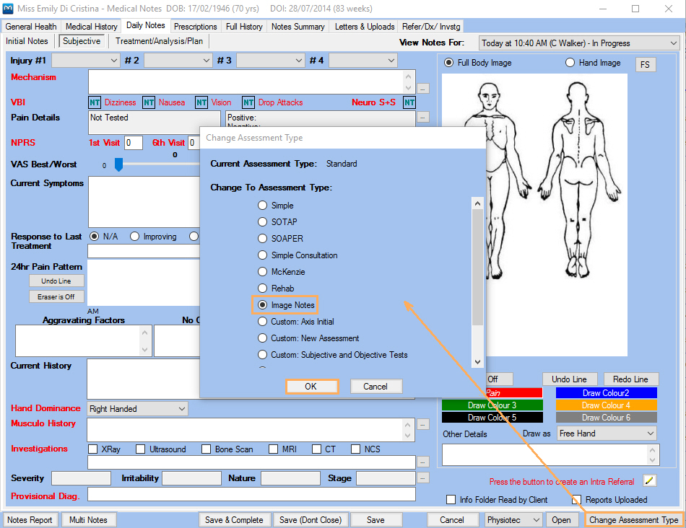Image resolution: width=686 pixels, height=528 pixels.
Task: Tick the Bone Scan checkbox
Action: click(x=206, y=449)
